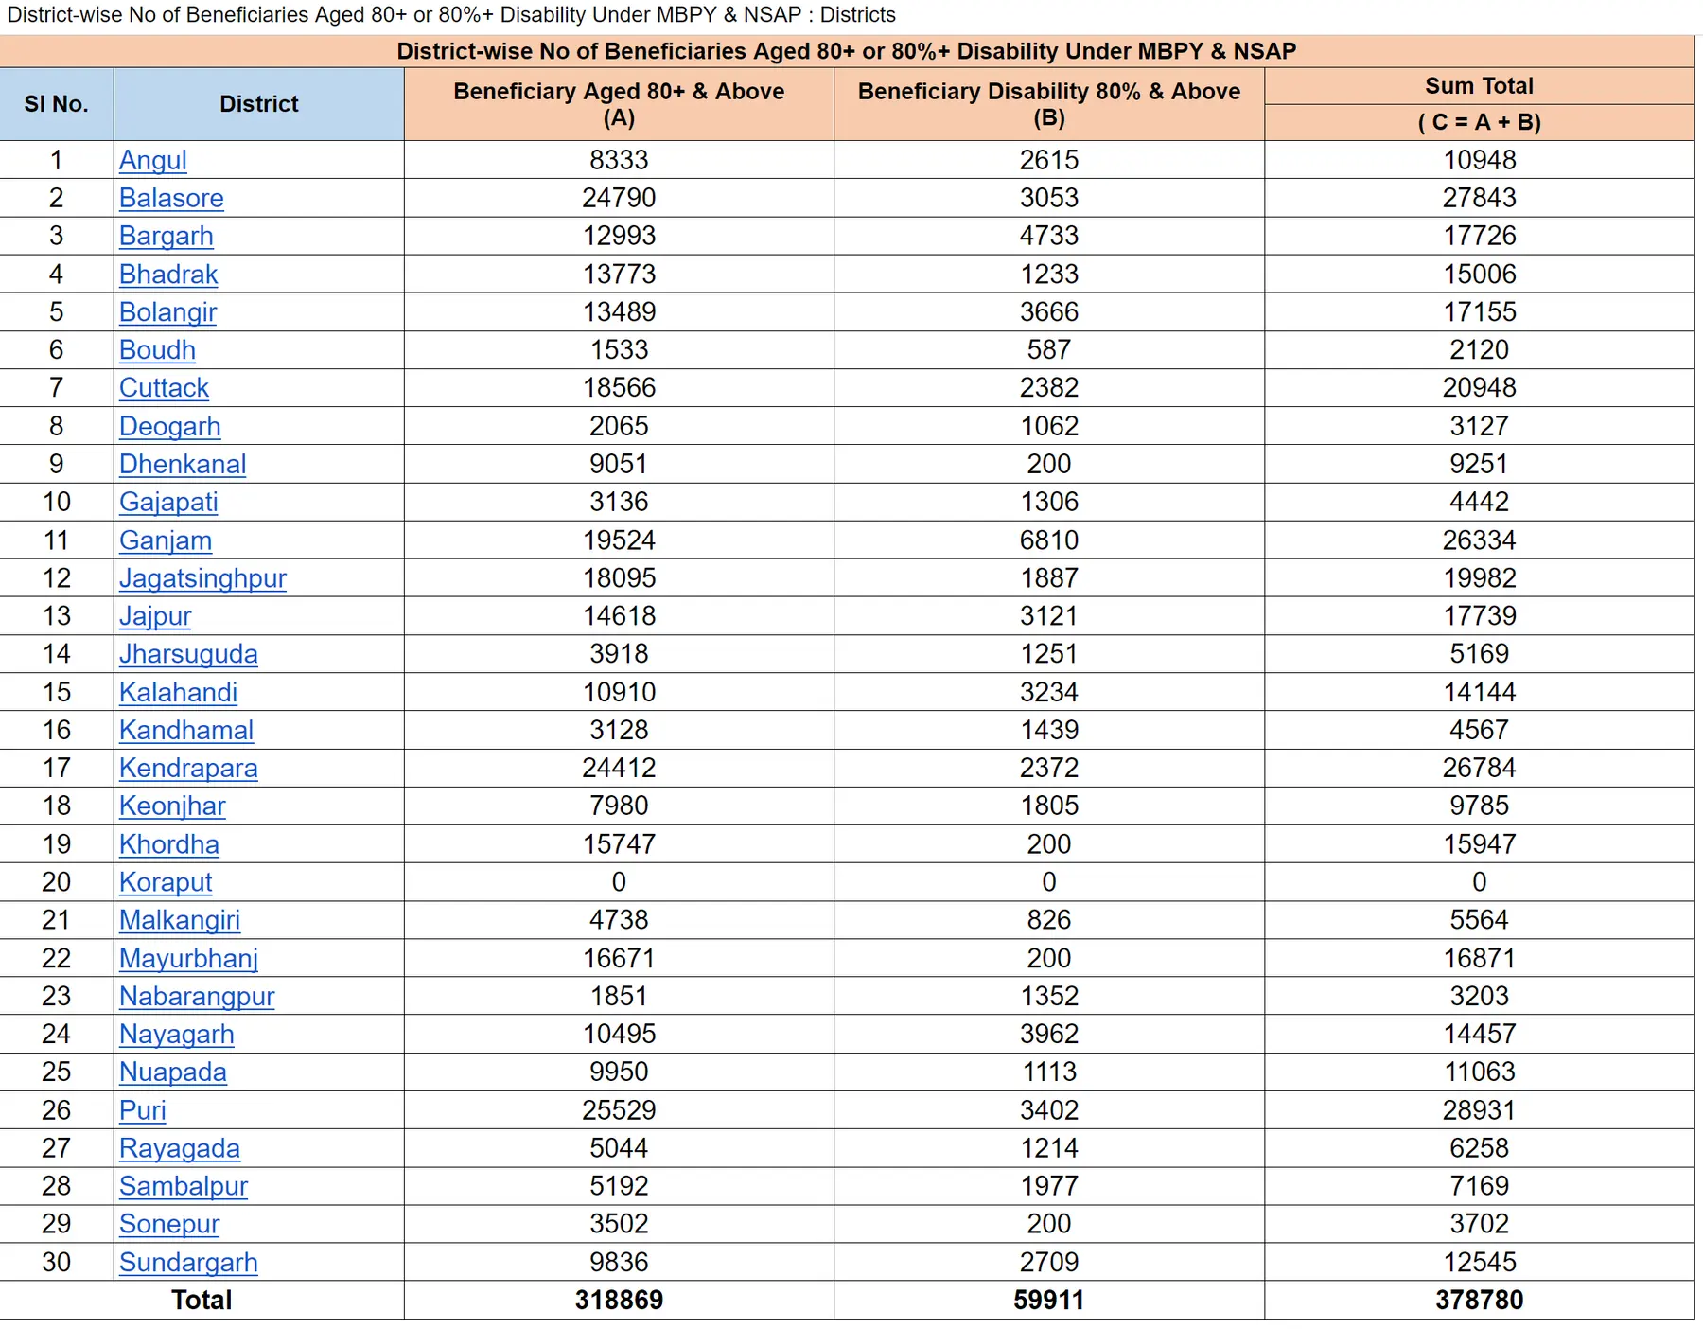Click the Sum Total column header
This screenshot has width=1703, height=1329.
point(1479,86)
